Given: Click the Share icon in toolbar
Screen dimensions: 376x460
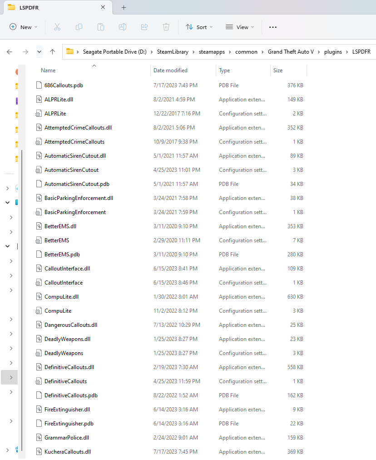Looking at the screenshot, I should click(144, 27).
